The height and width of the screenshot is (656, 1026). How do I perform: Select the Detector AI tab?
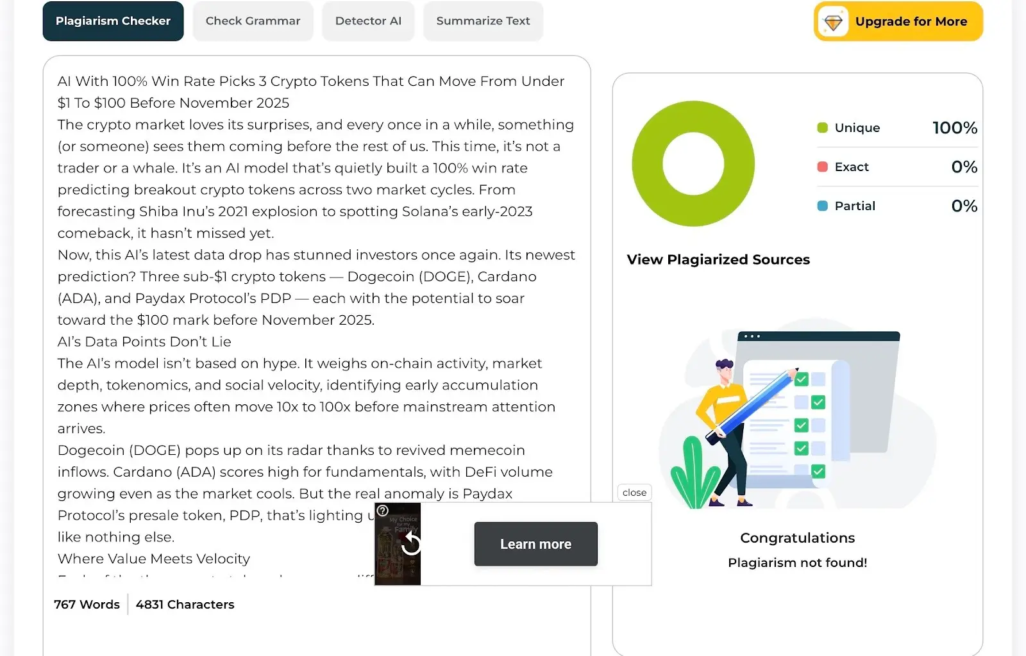[x=368, y=21]
